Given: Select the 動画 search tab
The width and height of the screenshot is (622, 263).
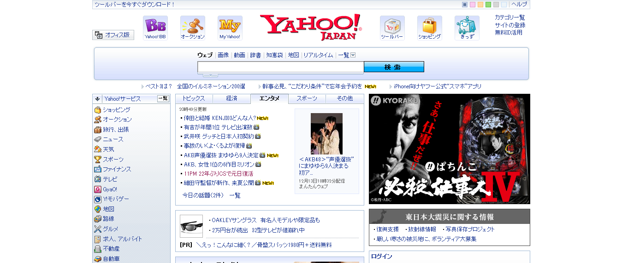Looking at the screenshot, I should pos(239,55).
